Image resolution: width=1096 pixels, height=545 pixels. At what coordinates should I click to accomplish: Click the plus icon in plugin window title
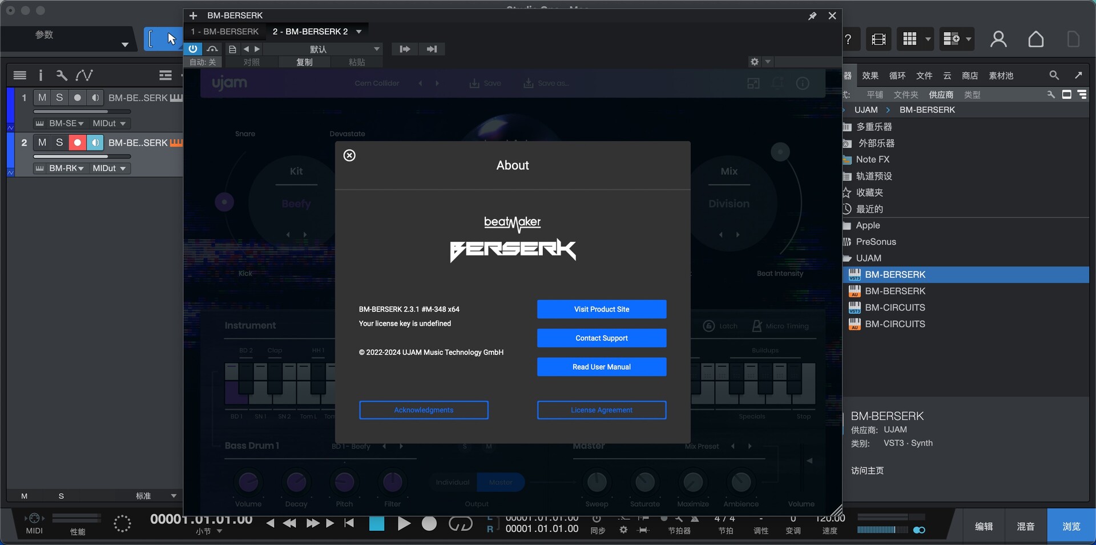point(193,15)
